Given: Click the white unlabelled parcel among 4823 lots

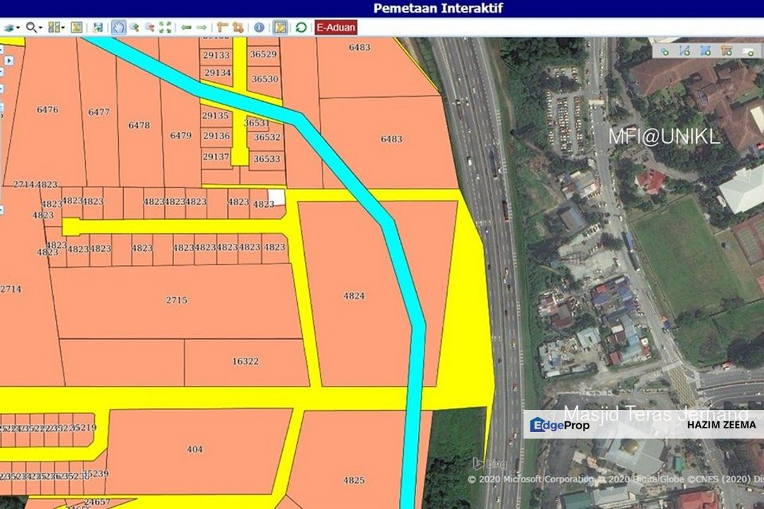Looking at the screenshot, I should 277,197.
